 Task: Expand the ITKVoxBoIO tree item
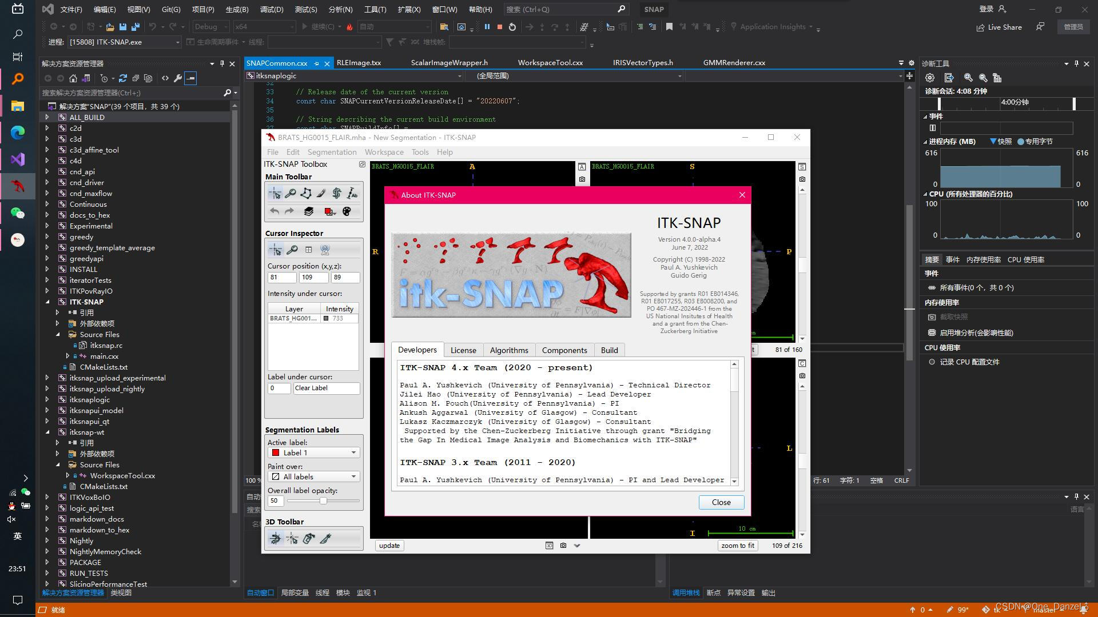click(47, 497)
